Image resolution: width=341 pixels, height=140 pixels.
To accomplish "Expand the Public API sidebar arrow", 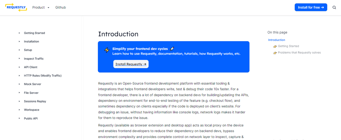I will coord(19,118).
